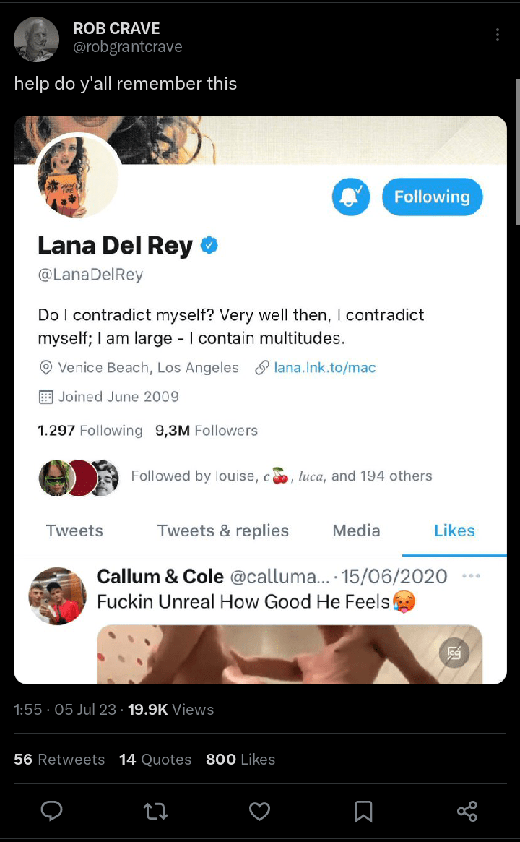Click Lana Del Rey's verified badge

click(x=209, y=246)
